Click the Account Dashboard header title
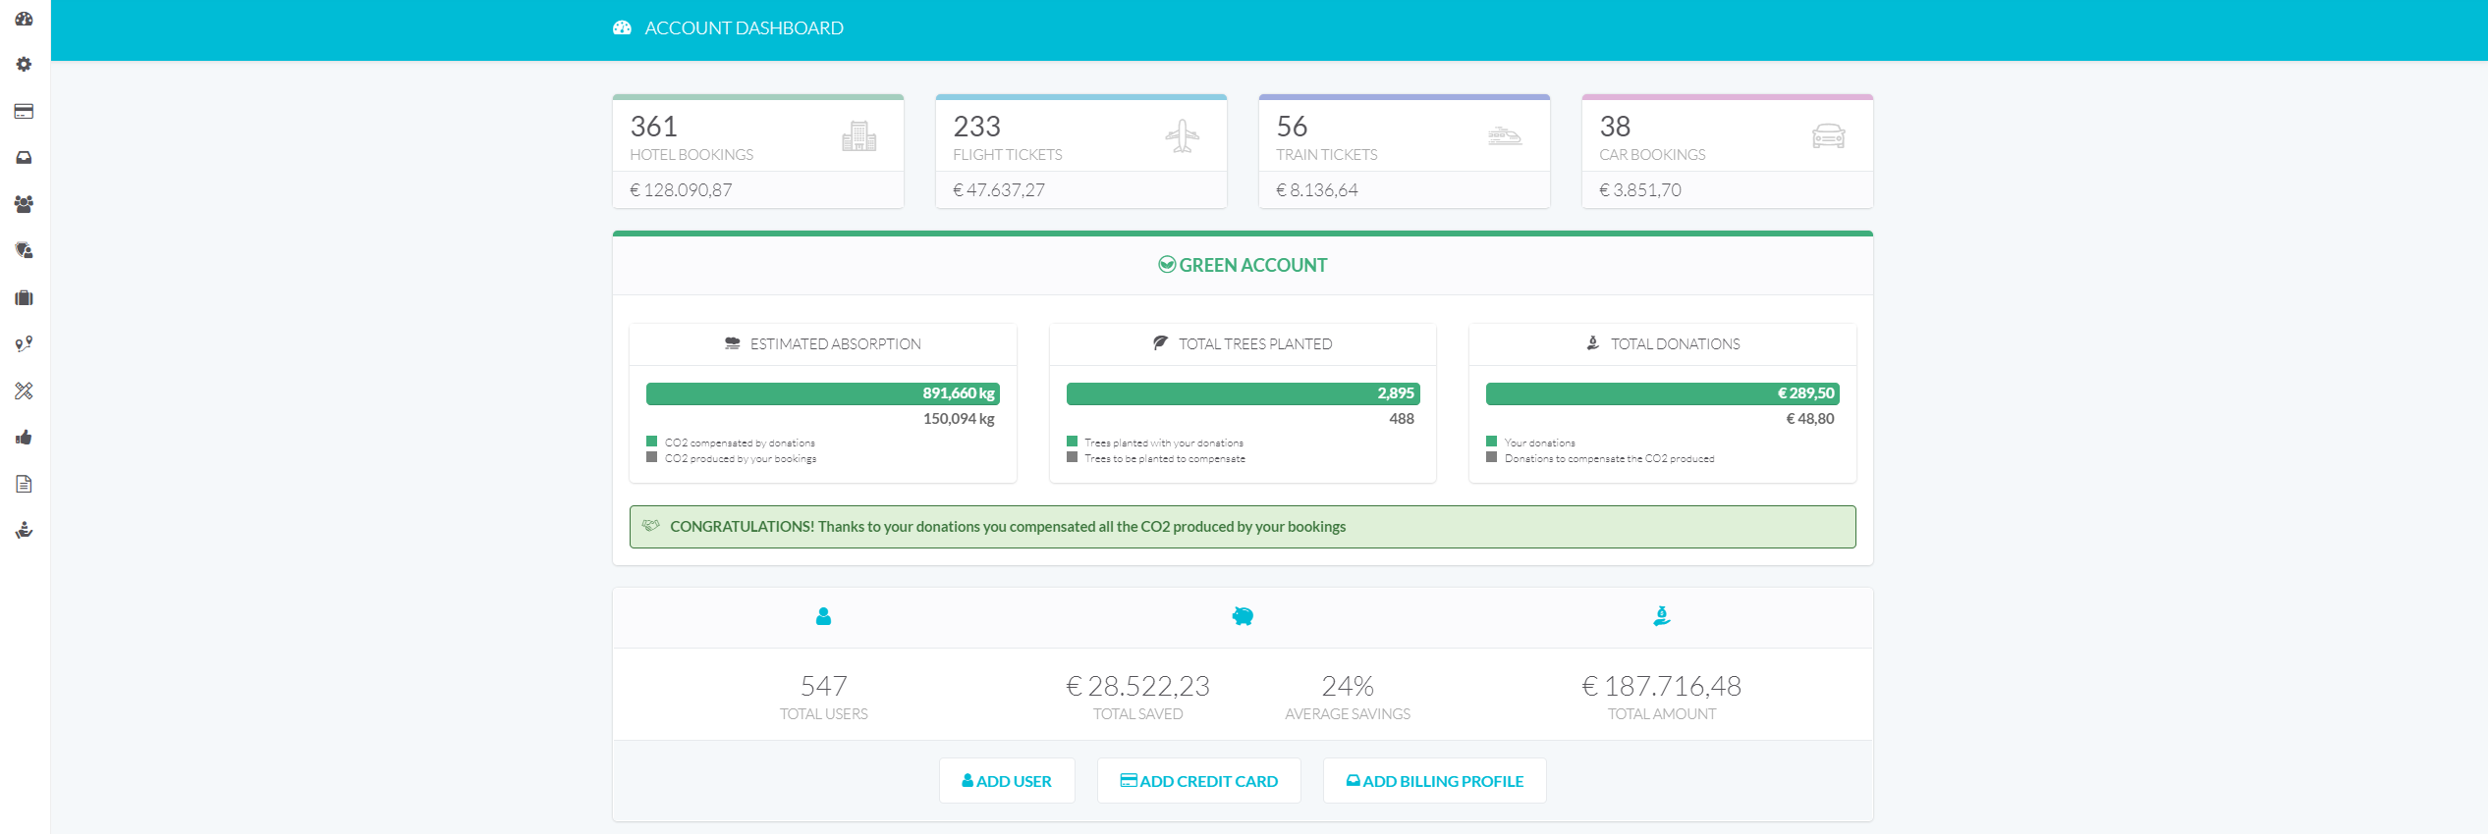This screenshot has height=834, width=2488. pos(744,28)
